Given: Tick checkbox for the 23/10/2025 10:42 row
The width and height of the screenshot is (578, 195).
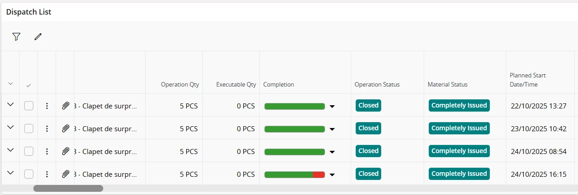Looking at the screenshot, I should click(x=29, y=128).
